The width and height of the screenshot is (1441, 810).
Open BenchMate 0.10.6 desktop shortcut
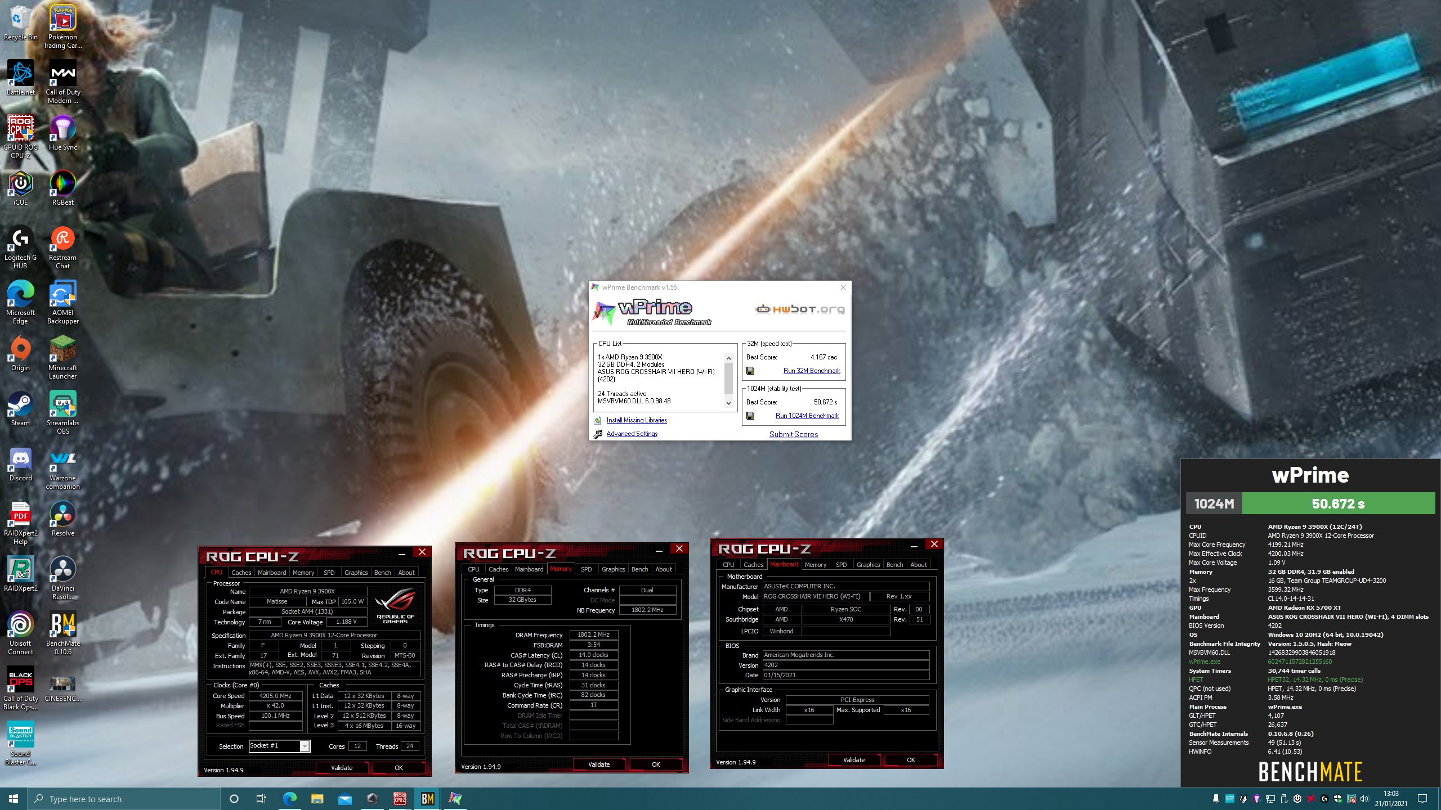coord(63,632)
